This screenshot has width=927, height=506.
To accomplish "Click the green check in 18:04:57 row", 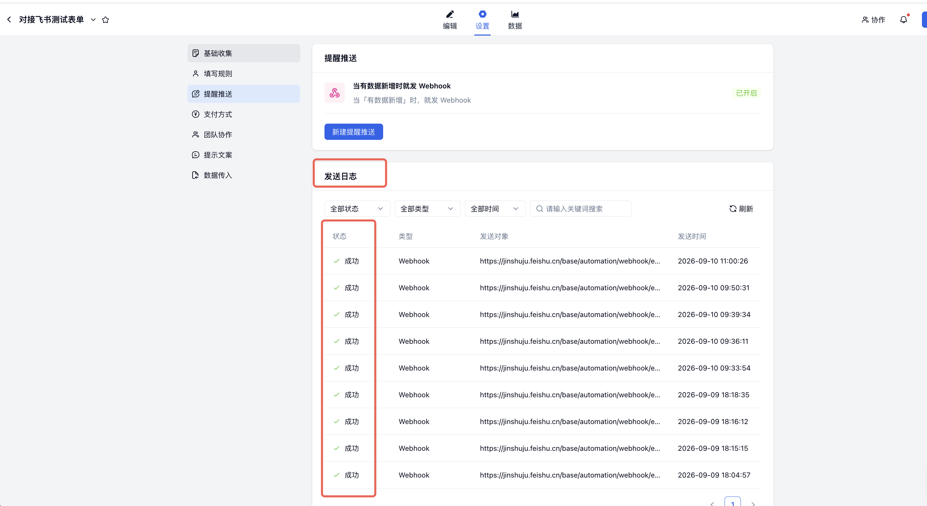I will (x=336, y=475).
